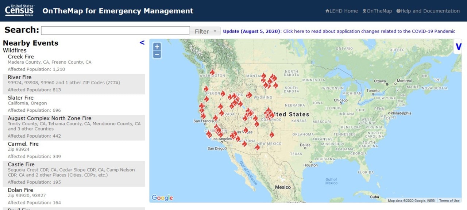Open the map Terms of Use
The height and width of the screenshot is (210, 467).
tap(449, 201)
